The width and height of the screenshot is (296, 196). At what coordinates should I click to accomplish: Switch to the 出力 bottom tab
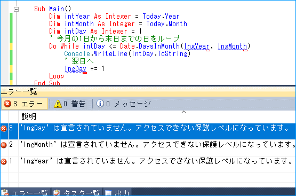pos(117,192)
